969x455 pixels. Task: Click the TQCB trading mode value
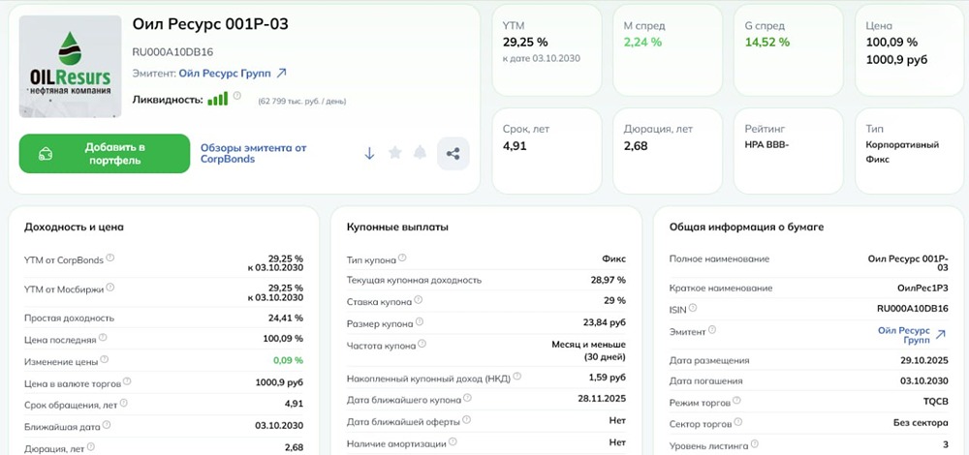pyautogui.click(x=936, y=402)
